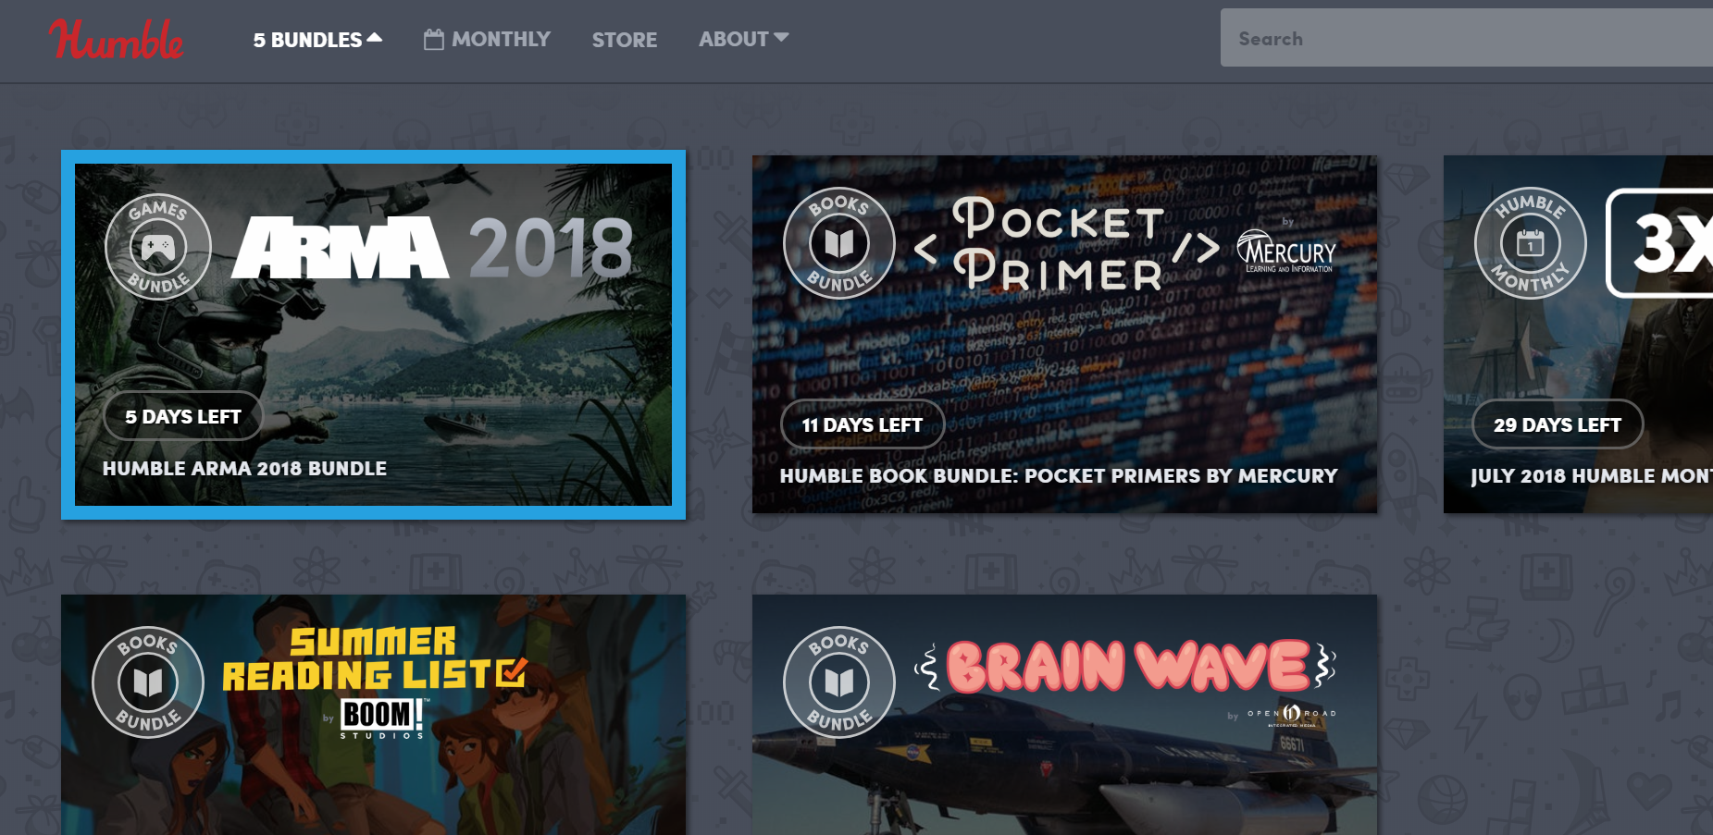Expand the About dropdown menu
Screen dimensions: 1713x835
pyautogui.click(x=743, y=39)
